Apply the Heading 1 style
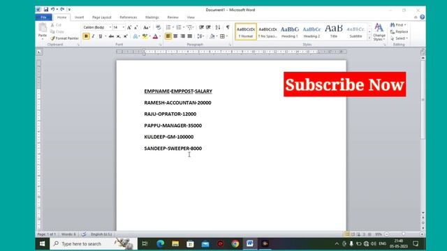This screenshot has height=251, width=447. point(289,31)
